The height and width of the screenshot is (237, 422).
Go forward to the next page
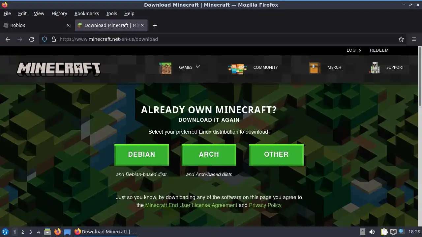coord(20,39)
